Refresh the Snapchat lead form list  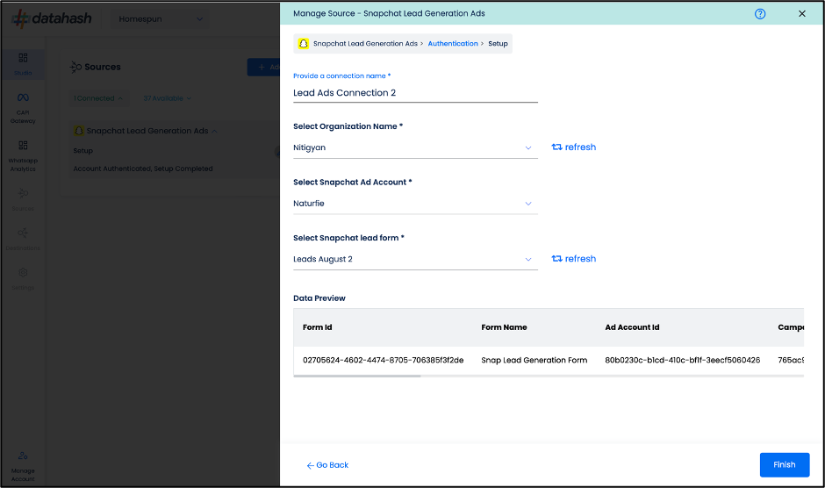point(573,258)
